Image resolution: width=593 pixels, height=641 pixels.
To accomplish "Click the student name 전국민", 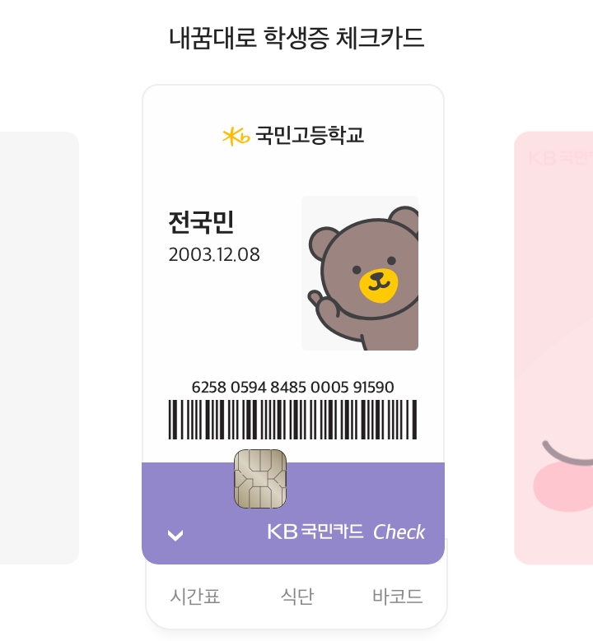I will point(201,222).
